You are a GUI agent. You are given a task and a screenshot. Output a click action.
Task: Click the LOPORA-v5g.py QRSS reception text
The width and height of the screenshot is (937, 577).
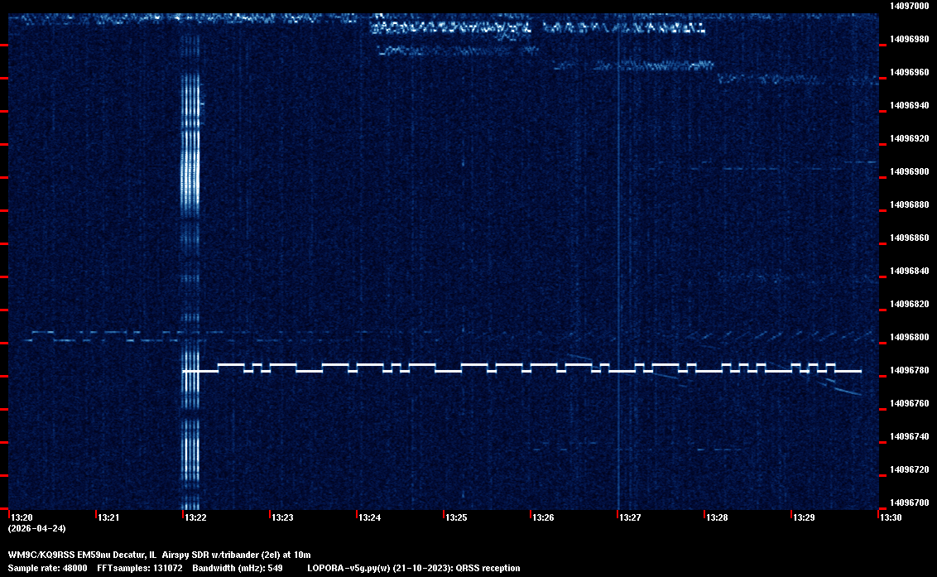pyautogui.click(x=413, y=568)
